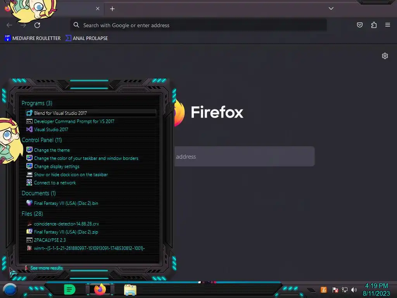Screen dimensions: 397x298
Task: Click the orange tray application icon
Action: click(x=324, y=289)
